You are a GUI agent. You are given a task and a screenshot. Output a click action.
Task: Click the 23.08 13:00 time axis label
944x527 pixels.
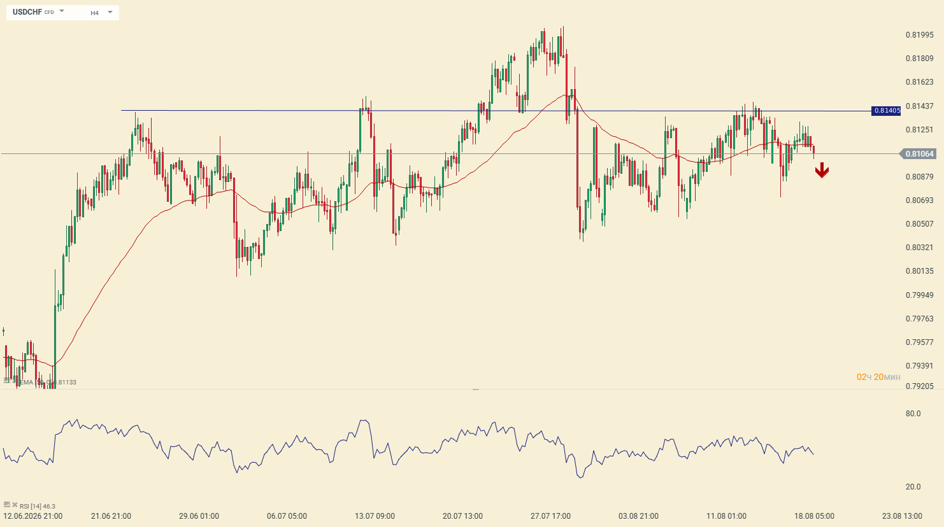coord(902,516)
